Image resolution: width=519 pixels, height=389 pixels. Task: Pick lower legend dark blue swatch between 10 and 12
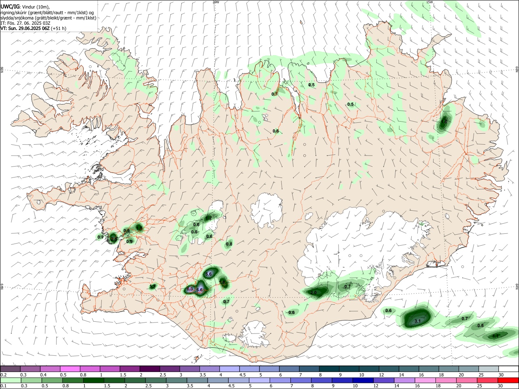[x=363, y=380]
